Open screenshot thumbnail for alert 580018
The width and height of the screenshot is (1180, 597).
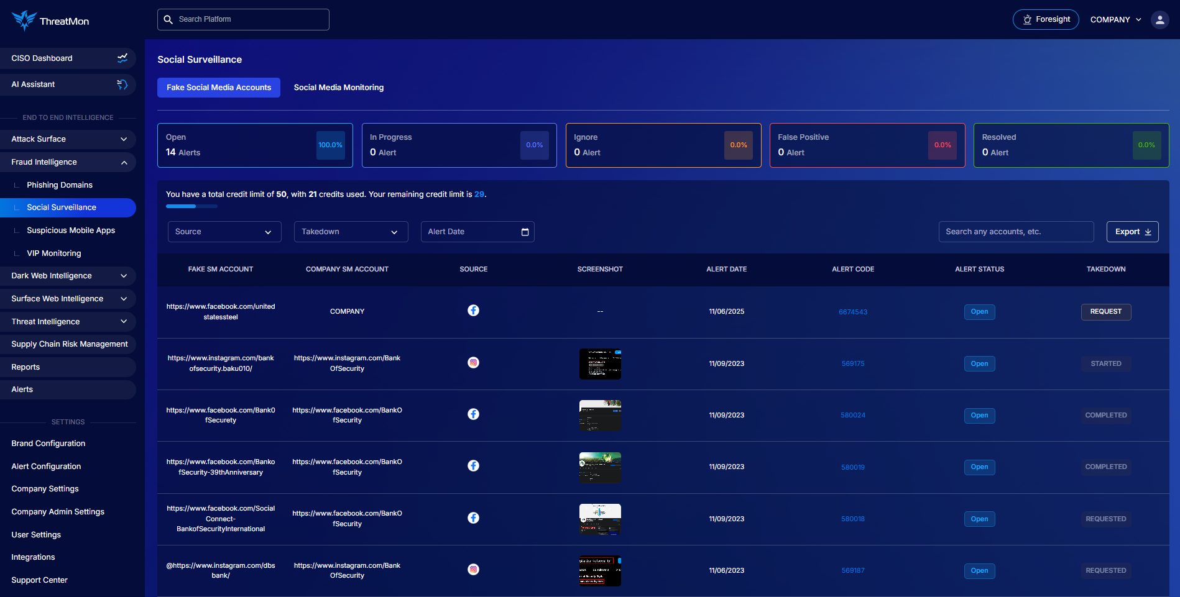[x=600, y=519]
